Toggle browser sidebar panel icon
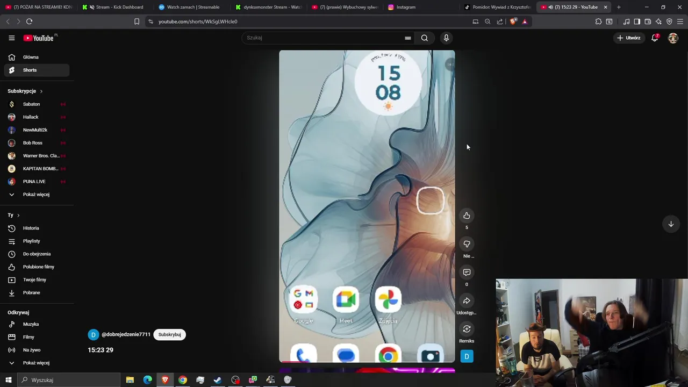The image size is (688, 387). coord(637,21)
